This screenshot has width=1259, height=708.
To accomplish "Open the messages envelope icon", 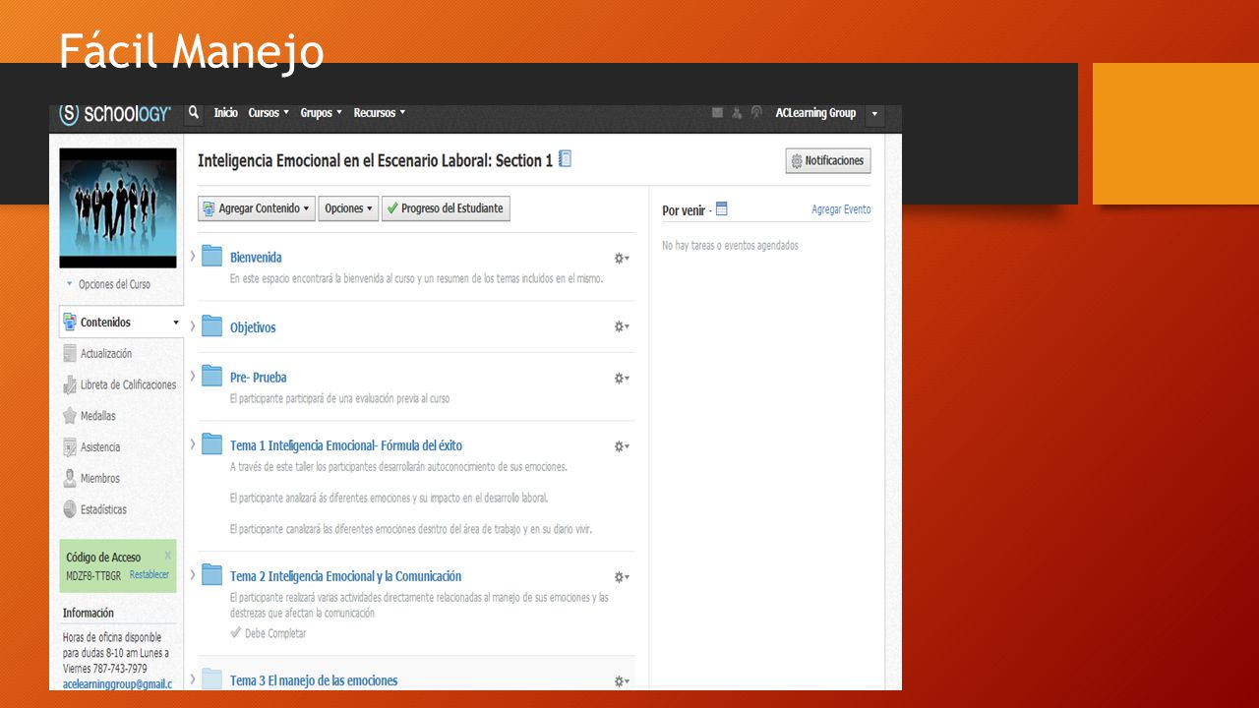I will (x=717, y=113).
